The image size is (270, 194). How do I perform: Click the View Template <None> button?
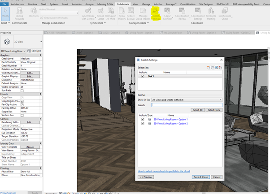pos(30,147)
